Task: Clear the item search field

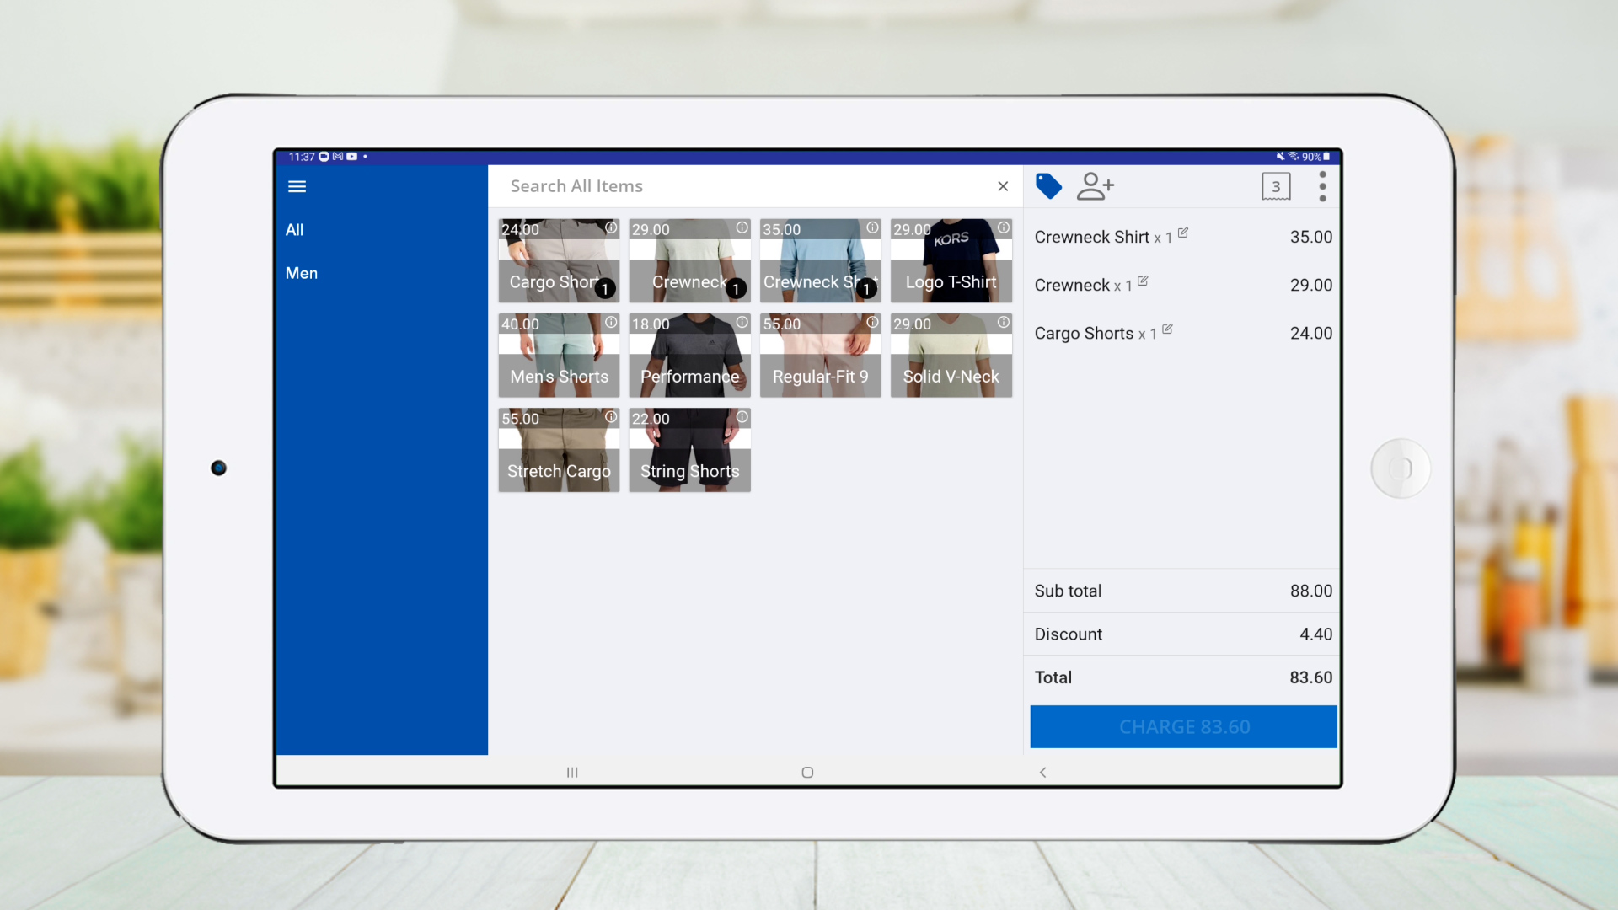Action: [x=1003, y=186]
